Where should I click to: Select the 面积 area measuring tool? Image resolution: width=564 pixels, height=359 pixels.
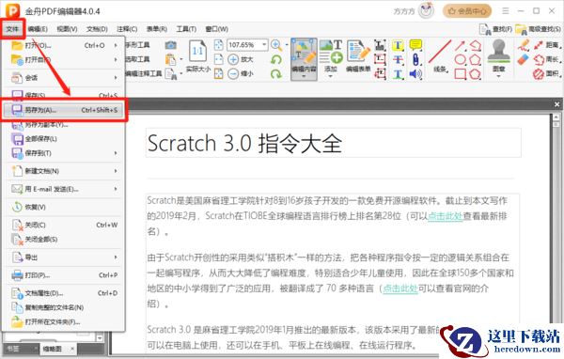point(546,74)
